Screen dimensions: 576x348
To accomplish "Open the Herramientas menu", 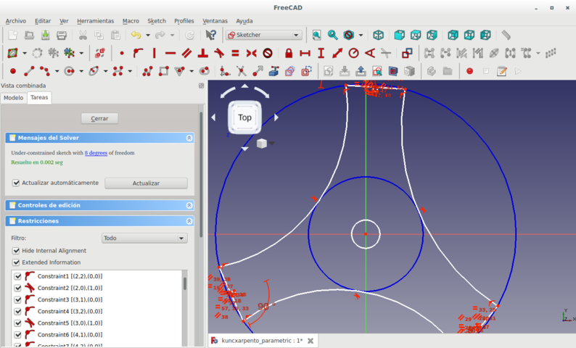I will 95,21.
